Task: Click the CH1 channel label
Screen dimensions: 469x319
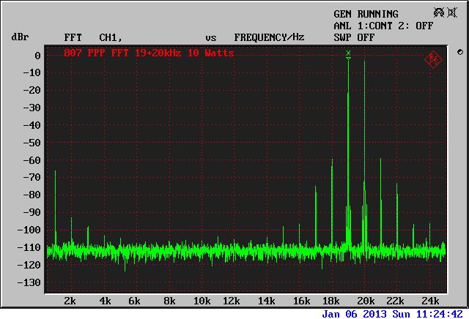Action: pos(111,37)
